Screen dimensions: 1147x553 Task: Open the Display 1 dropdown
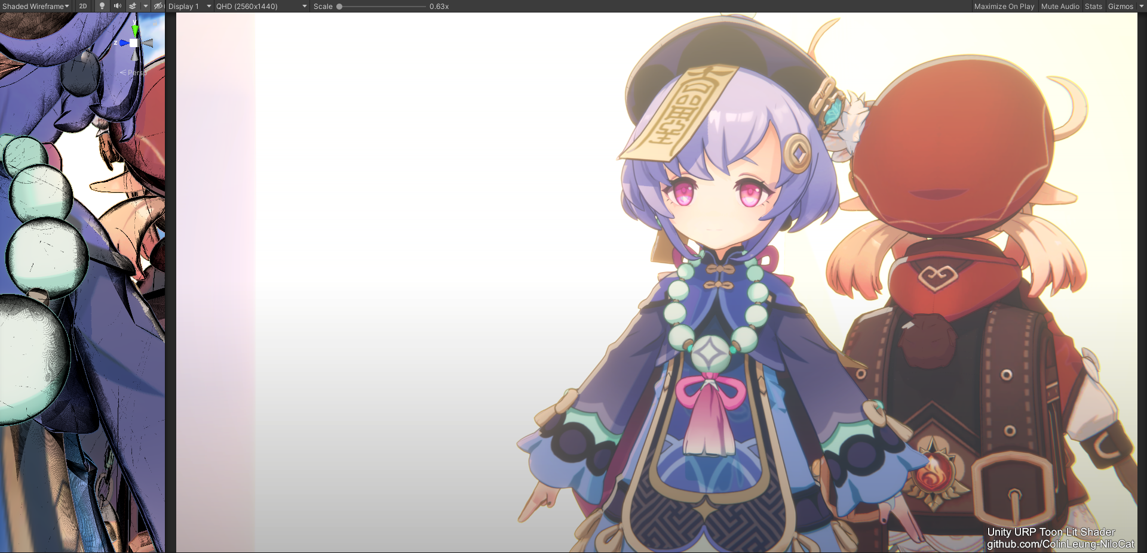tap(189, 6)
